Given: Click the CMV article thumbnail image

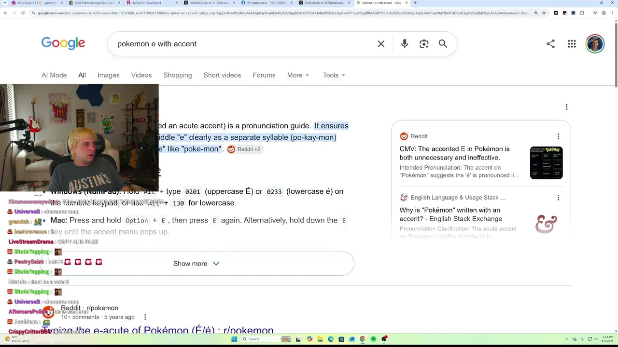Looking at the screenshot, I should (x=546, y=163).
